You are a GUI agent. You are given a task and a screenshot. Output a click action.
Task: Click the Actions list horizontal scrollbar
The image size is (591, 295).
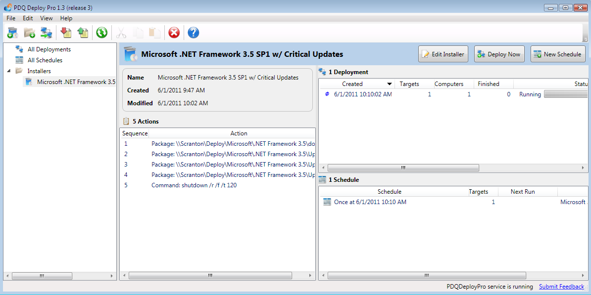[x=210, y=276]
